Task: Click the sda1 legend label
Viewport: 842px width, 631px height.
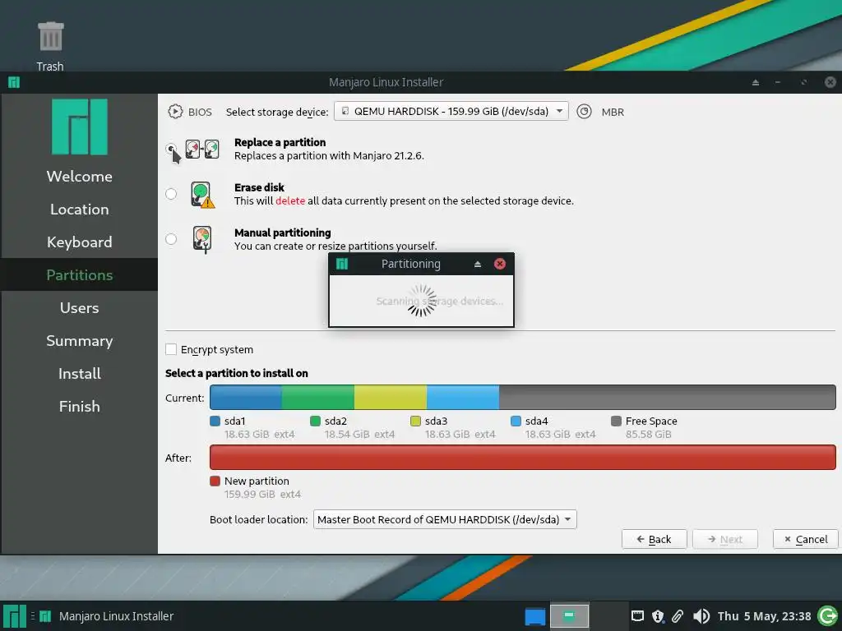Action: (234, 421)
